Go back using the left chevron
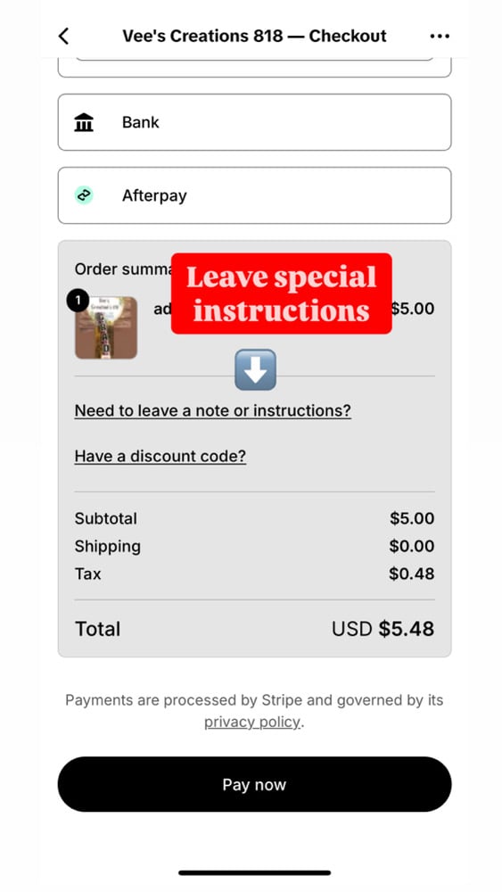 coord(63,37)
